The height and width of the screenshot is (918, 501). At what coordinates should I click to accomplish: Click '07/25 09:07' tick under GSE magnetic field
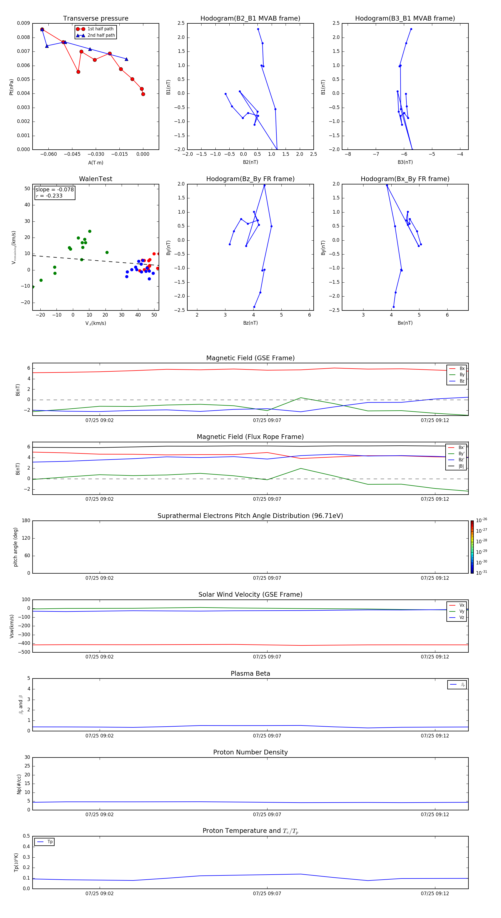267,421
